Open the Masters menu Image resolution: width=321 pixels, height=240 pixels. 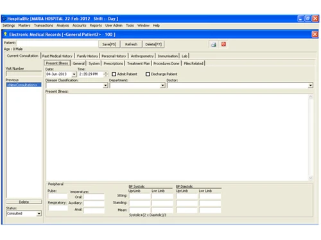[24, 26]
